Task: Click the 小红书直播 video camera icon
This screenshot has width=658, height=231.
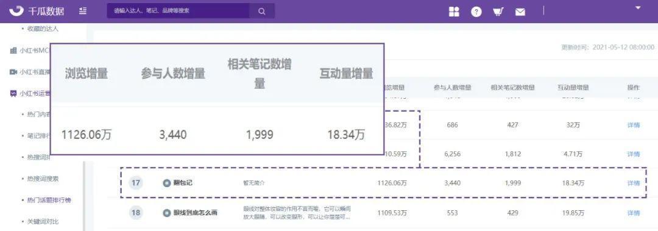Action: click(x=13, y=72)
